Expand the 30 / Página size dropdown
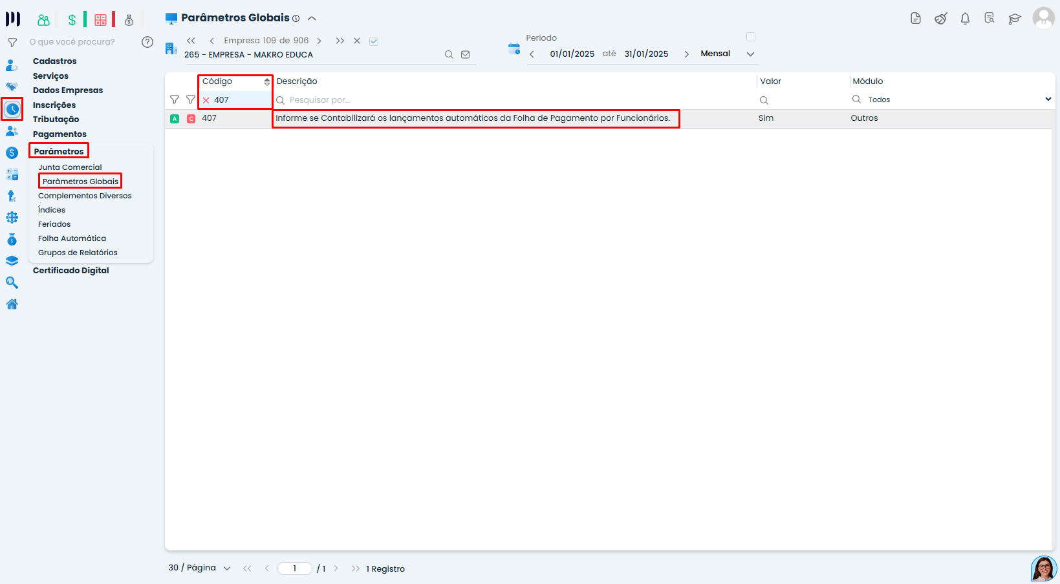Viewport: 1060px width, 584px height. pyautogui.click(x=227, y=568)
